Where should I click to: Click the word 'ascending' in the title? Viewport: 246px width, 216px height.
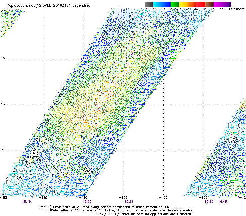click(81, 6)
